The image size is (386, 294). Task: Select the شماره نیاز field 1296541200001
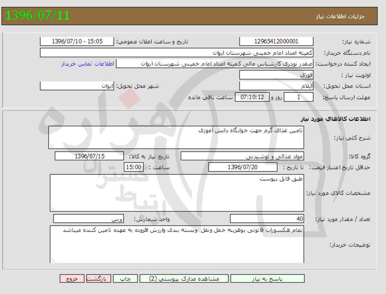tap(276, 41)
